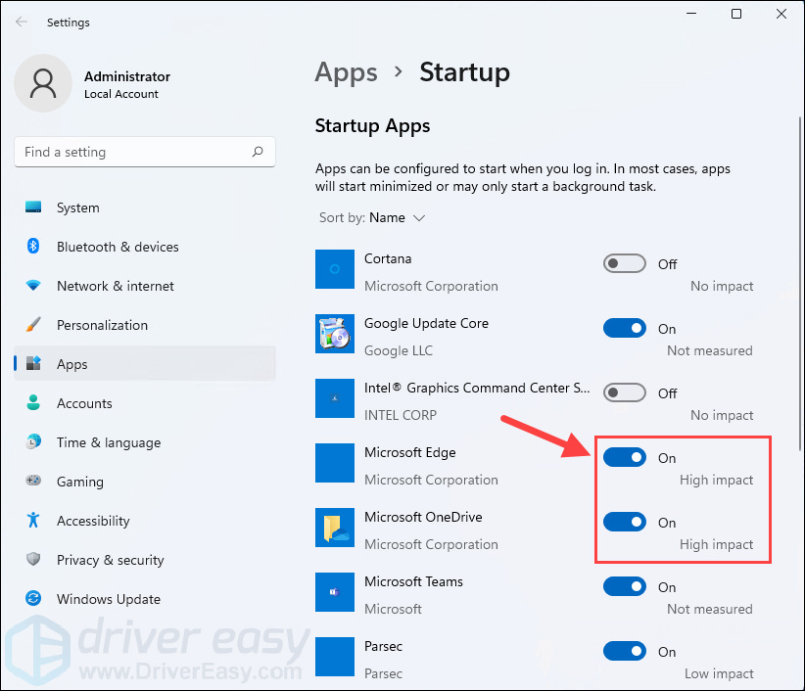Disable Google Update Core startup toggle
The image size is (805, 691).
click(x=624, y=328)
